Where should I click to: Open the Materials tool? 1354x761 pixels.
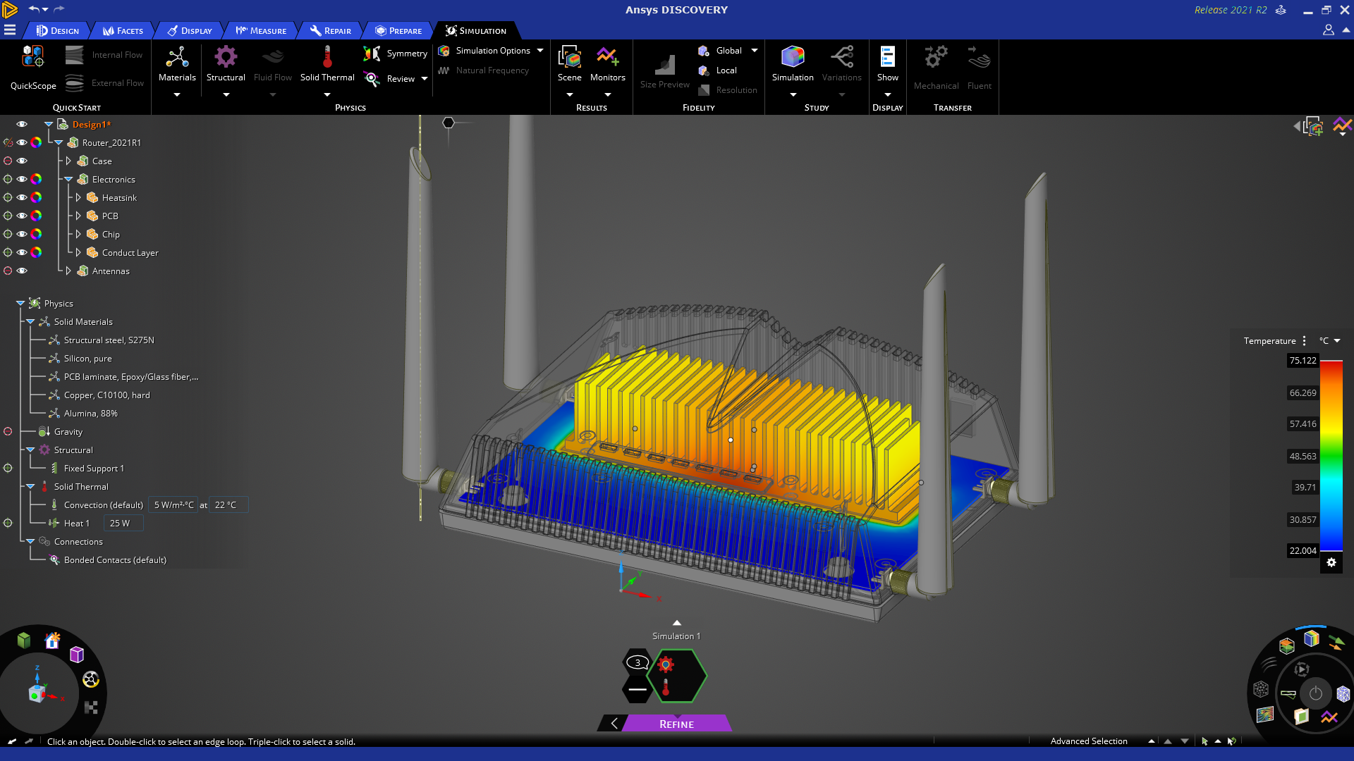coord(176,58)
